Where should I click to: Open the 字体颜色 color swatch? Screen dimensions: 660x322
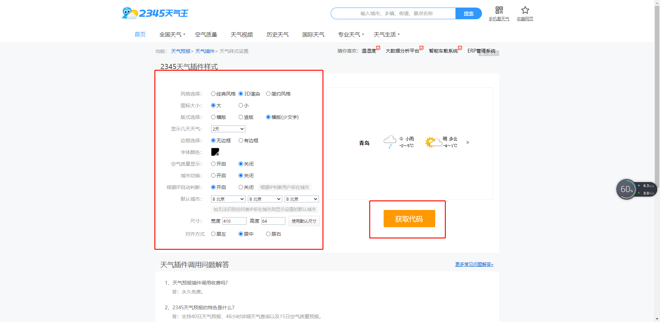(x=215, y=152)
